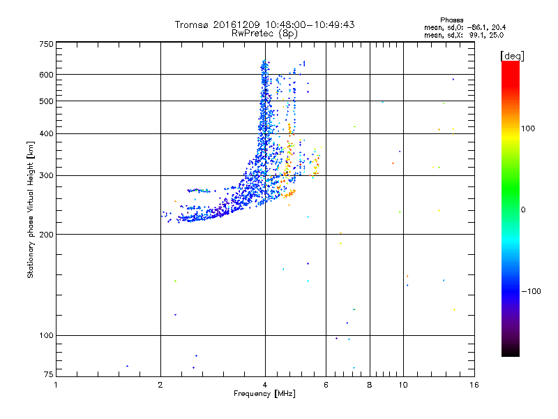Click the 'Frequency [MHz]' axis label
558x419 pixels.
coord(264,394)
